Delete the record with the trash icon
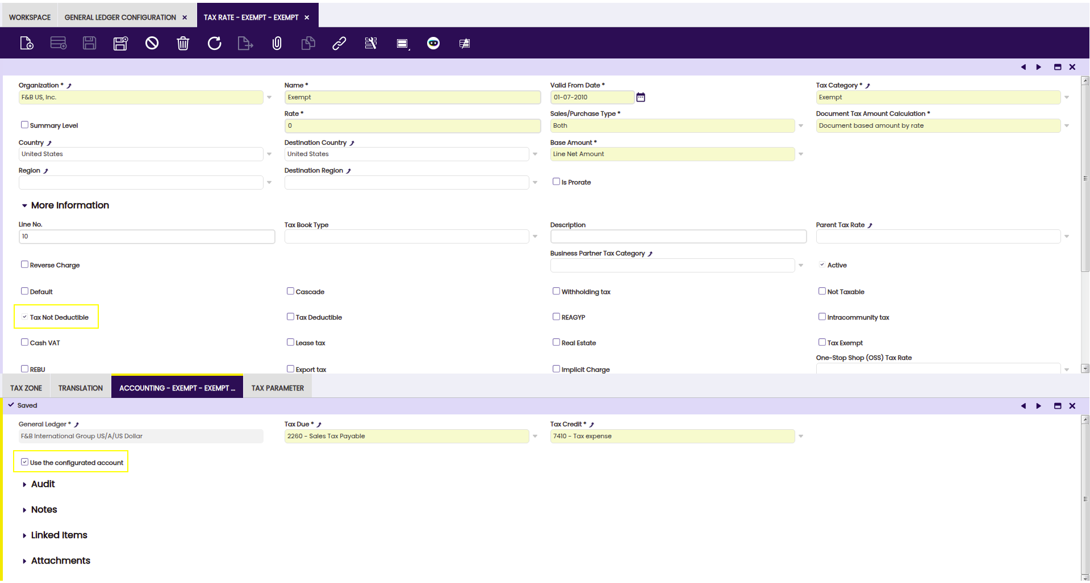 [183, 43]
